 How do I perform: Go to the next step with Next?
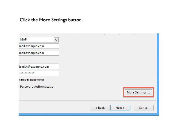click(120, 108)
